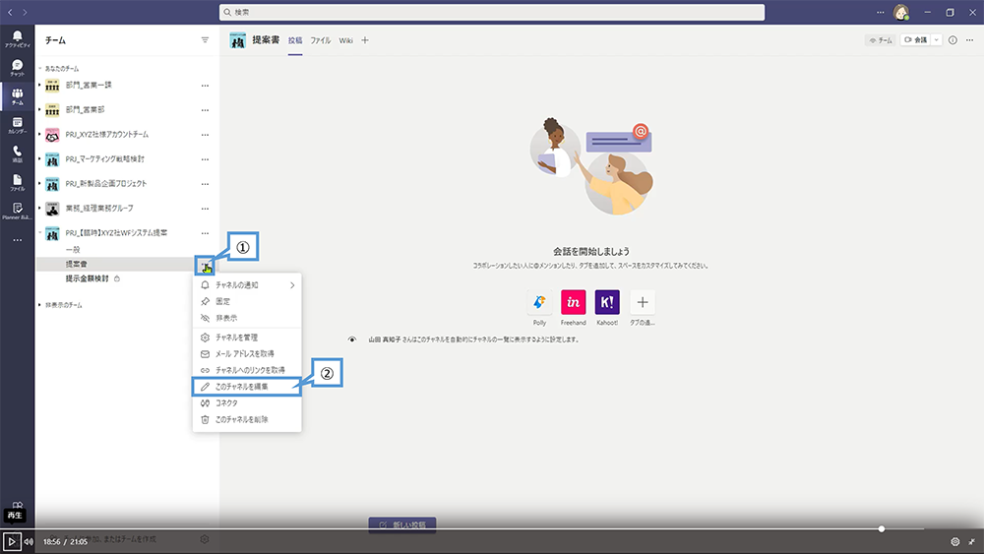Select 固定 to pin the channel
The image size is (984, 554).
222,301
